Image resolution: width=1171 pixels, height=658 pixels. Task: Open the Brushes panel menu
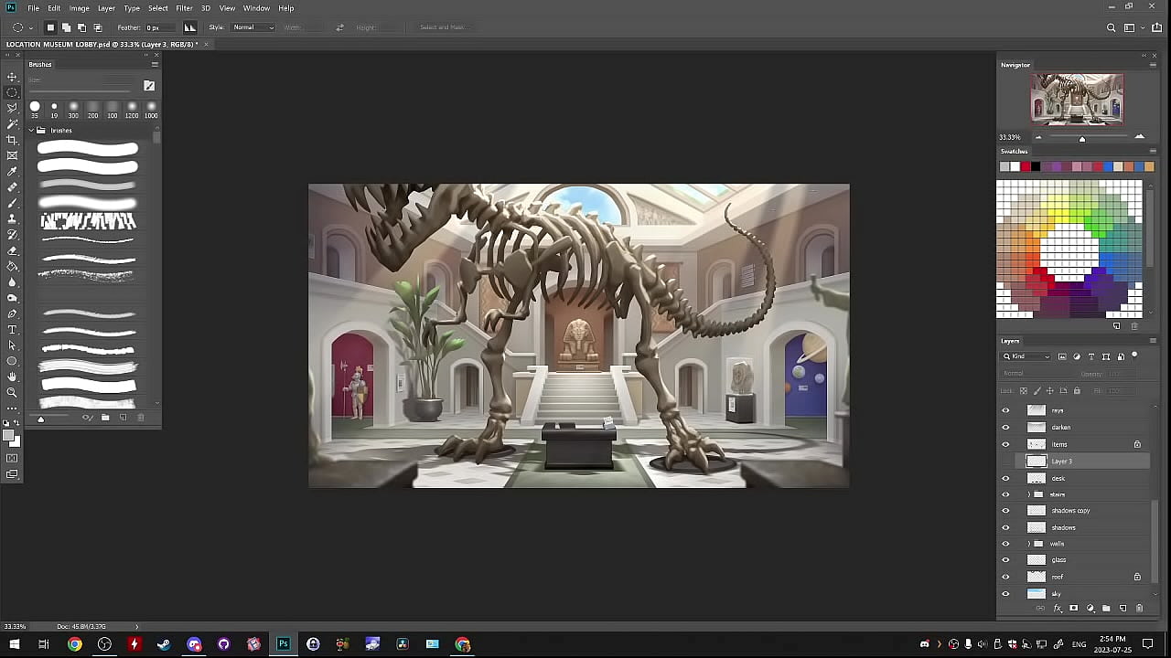(155, 64)
